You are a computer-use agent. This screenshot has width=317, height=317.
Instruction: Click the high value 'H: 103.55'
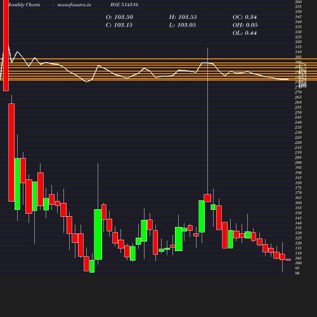click(x=183, y=17)
